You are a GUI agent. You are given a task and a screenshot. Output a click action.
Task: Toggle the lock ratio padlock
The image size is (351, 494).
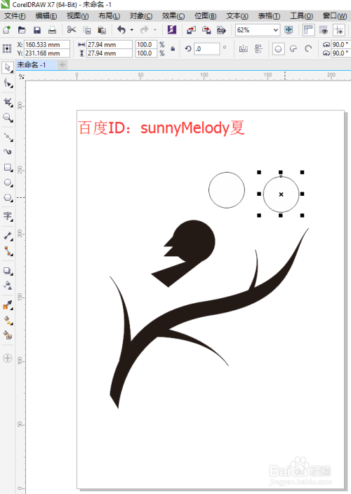(x=173, y=49)
